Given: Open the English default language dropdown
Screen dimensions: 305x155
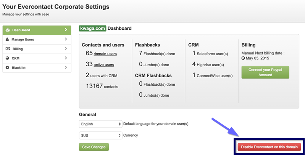Looking at the screenshot, I should coord(100,124).
